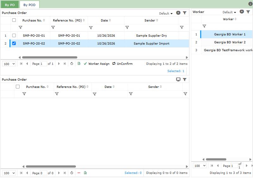Refresh the top Purchase Order grid
The image size is (253, 178).
pos(72,64)
